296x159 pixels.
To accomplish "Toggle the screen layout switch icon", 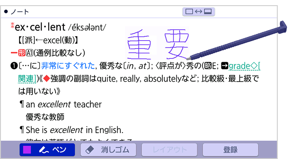I will (x=199, y=12).
